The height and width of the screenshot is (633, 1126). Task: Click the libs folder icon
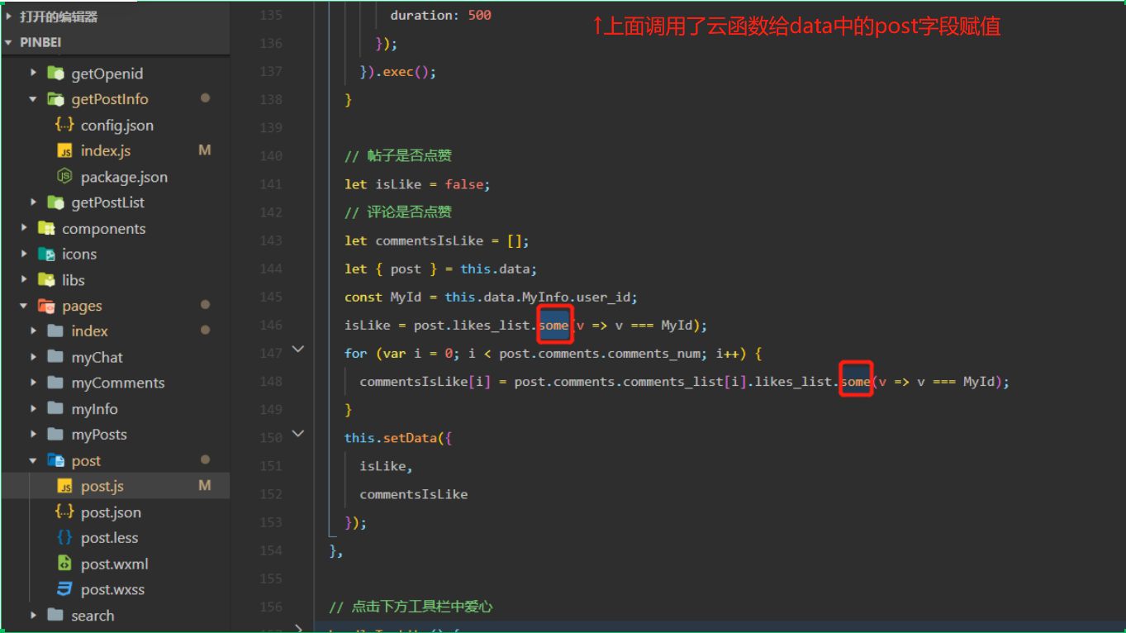pyautogui.click(x=46, y=280)
